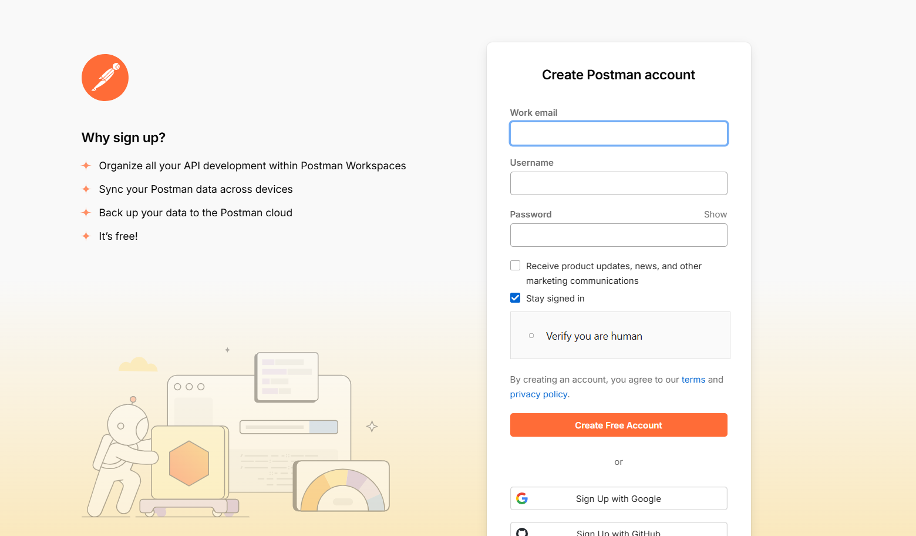Choose Sign Up with Google
This screenshot has height=536, width=916.
pos(618,498)
